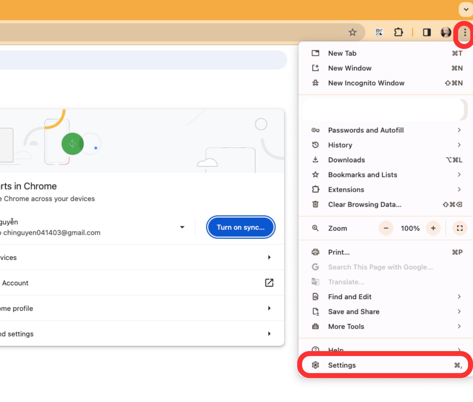
Task: Click the profile avatar in toolbar
Action: (x=446, y=32)
